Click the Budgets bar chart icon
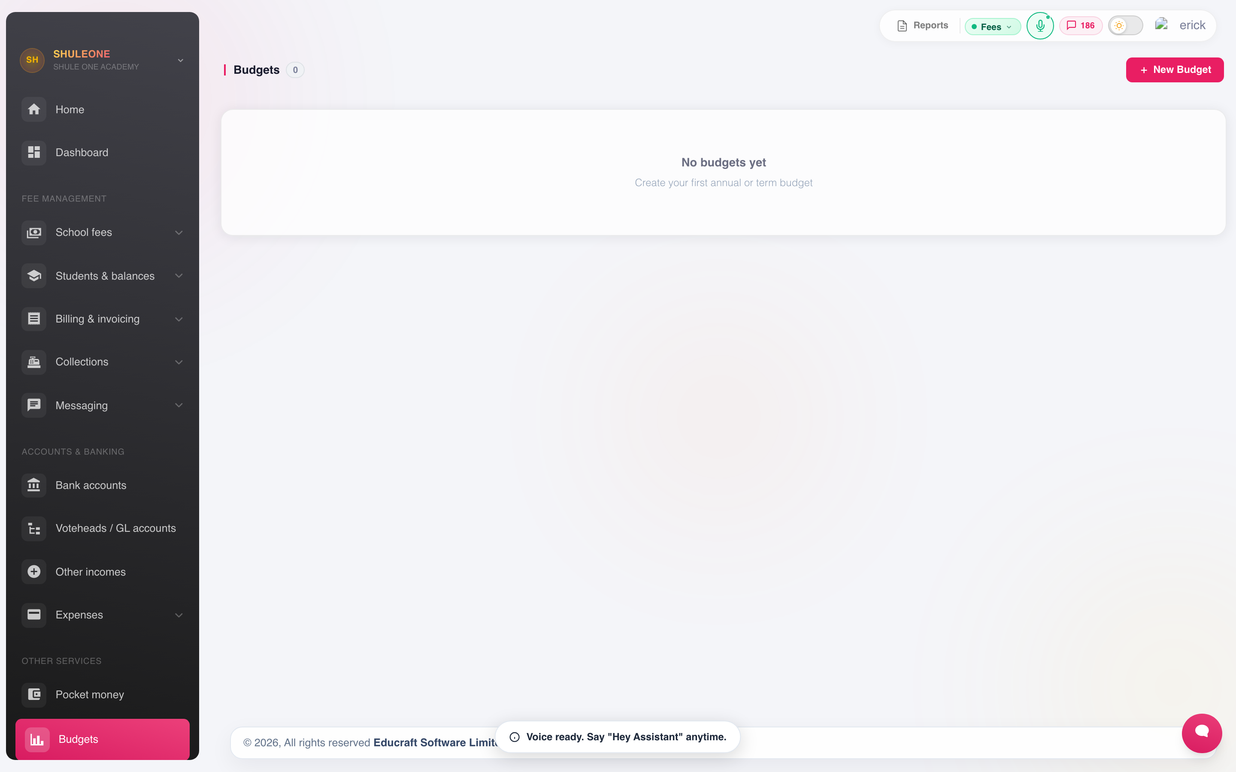 tap(37, 739)
